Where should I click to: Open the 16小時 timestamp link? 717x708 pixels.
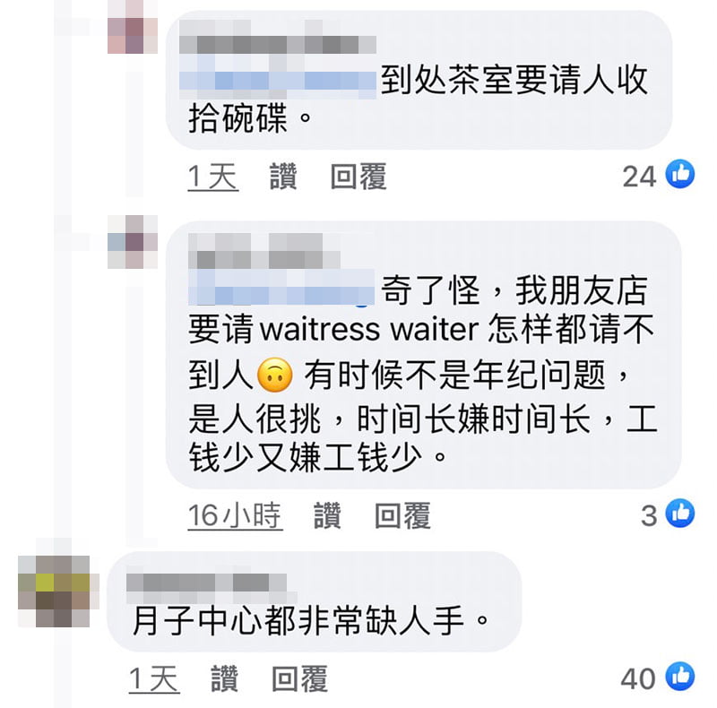coord(235,515)
